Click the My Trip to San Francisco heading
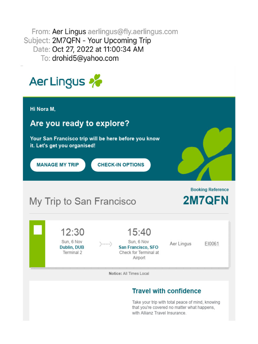 tap(83, 201)
